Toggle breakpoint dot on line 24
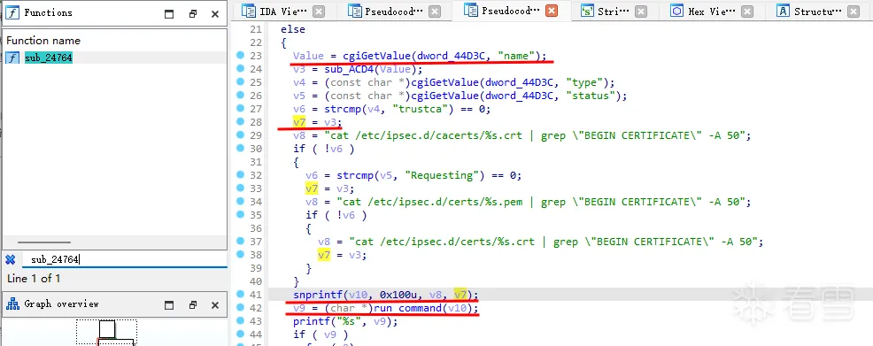873x346 pixels. [240, 68]
